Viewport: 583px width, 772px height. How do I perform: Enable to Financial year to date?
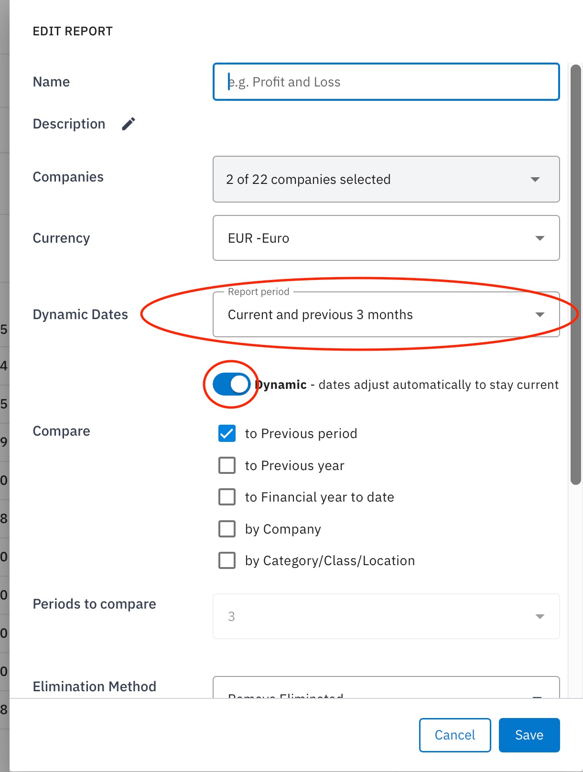click(x=227, y=497)
